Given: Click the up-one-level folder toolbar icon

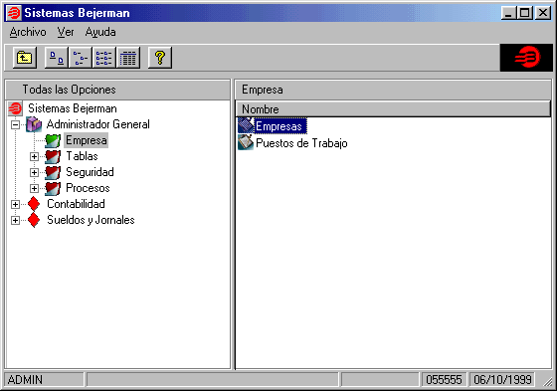Looking at the screenshot, I should (x=25, y=58).
